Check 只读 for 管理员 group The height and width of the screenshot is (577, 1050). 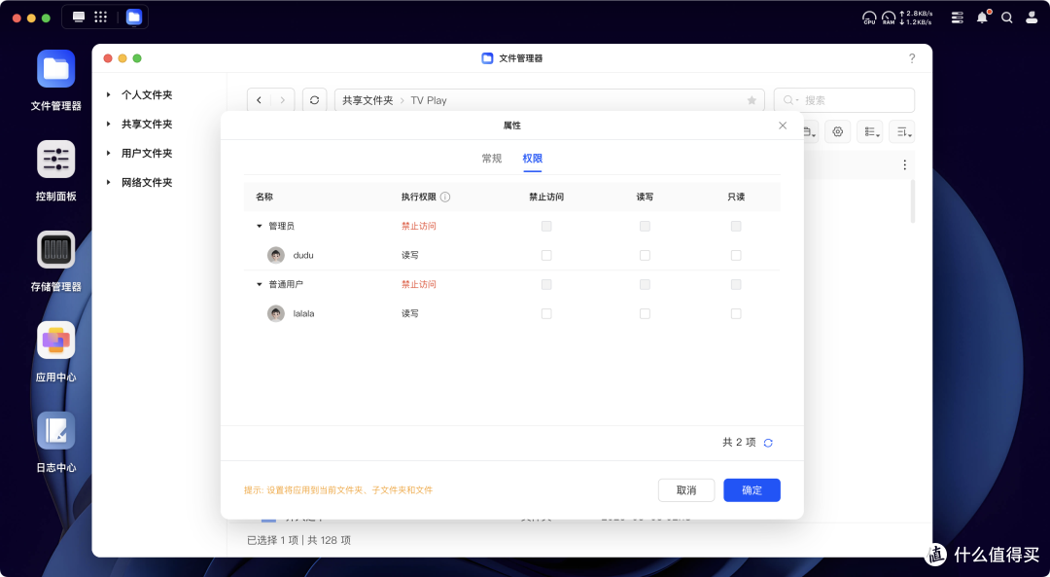(736, 227)
